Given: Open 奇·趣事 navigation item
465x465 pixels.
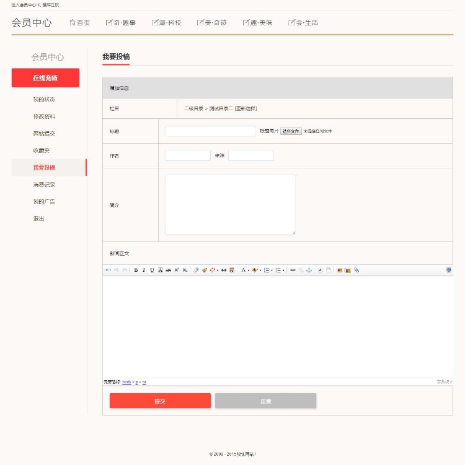Looking at the screenshot, I should point(120,22).
